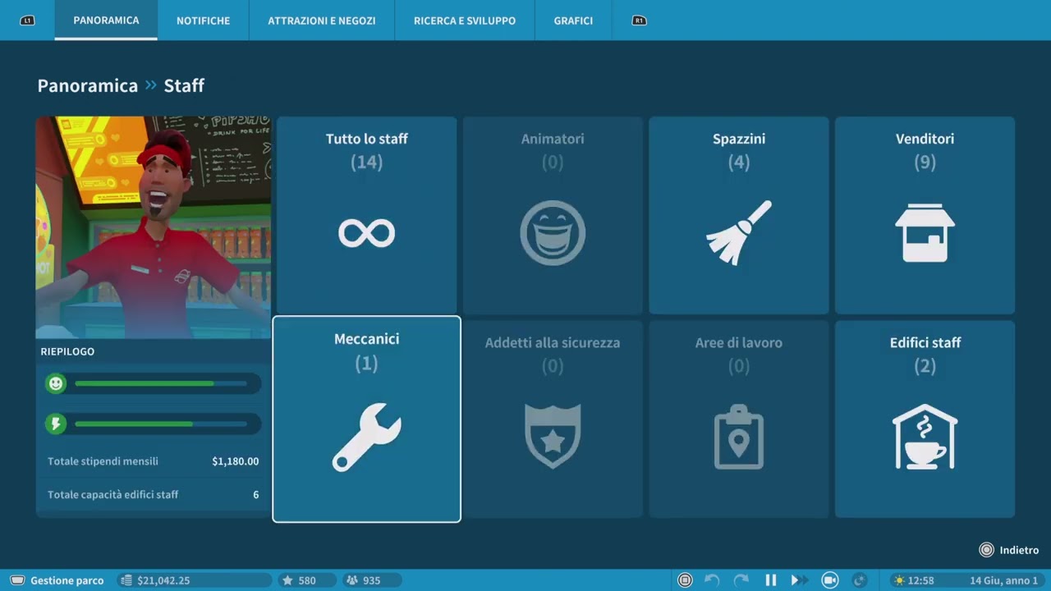The image size is (1051, 591).
Task: Select the Addetti alla sicurezza badge icon
Action: 553,436
